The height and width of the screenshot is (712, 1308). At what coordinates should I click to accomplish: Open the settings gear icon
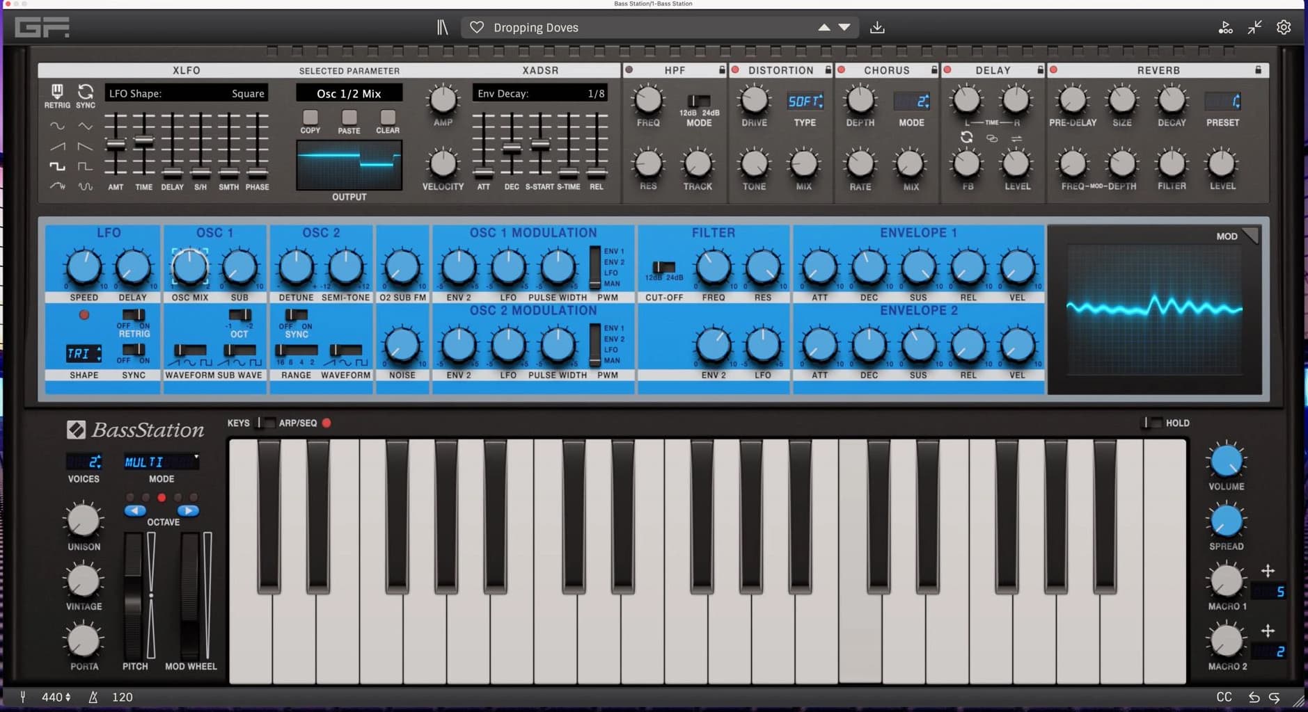click(1284, 27)
